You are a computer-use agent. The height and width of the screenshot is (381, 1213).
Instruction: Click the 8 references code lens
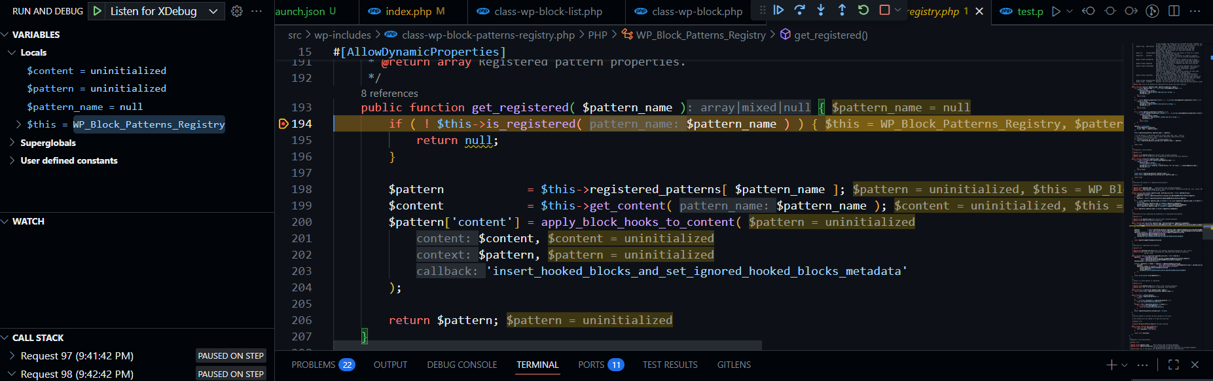pyautogui.click(x=389, y=94)
